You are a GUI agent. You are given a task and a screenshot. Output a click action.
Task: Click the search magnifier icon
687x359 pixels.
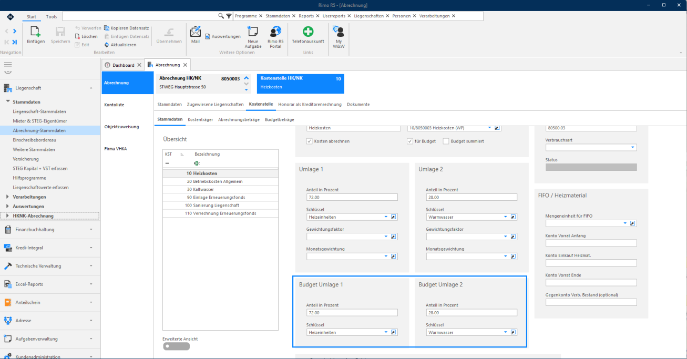221,16
